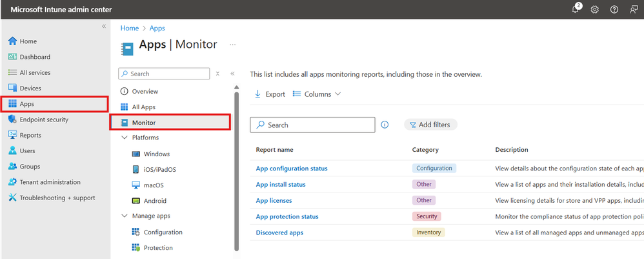
Task: Open App install status report
Action: (x=281, y=185)
